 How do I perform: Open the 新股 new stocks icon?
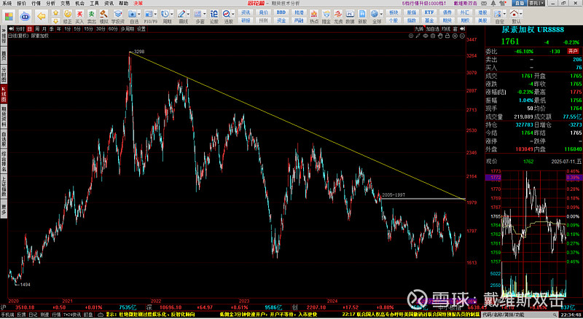tap(362, 14)
